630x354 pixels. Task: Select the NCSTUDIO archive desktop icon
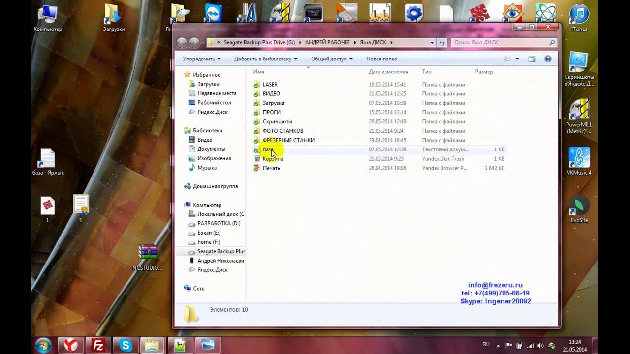(147, 258)
